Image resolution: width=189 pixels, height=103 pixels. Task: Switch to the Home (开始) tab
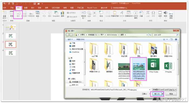12,8
